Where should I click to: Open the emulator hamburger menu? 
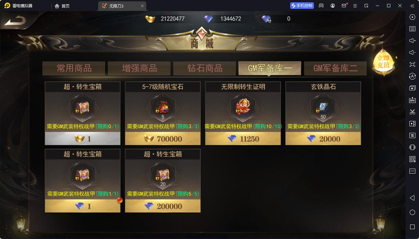coord(355,6)
